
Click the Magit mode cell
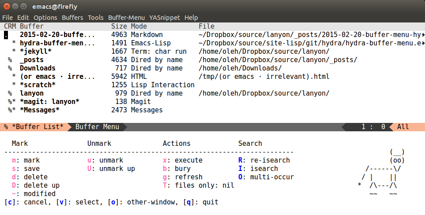click(x=141, y=102)
